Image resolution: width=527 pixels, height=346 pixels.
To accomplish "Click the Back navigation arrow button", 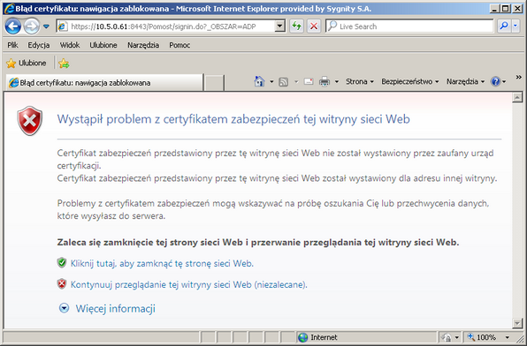I will click(13, 26).
